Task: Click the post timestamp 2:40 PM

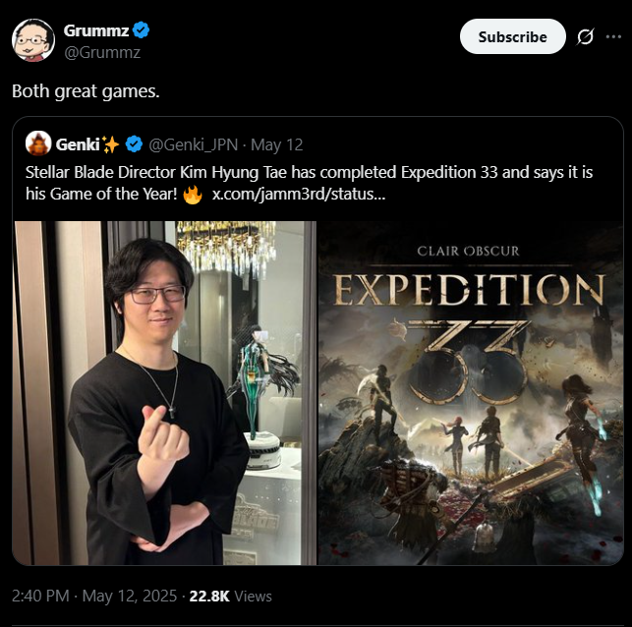Action: [x=40, y=596]
